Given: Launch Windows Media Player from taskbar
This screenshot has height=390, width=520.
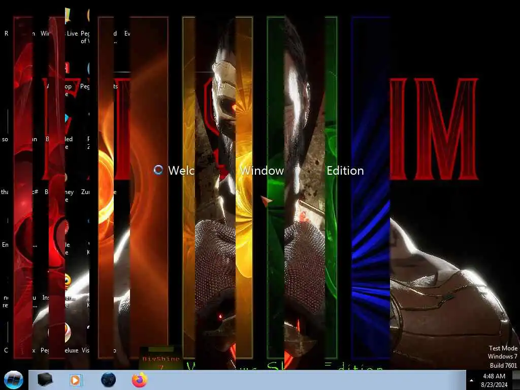Looking at the screenshot, I should [x=76, y=380].
